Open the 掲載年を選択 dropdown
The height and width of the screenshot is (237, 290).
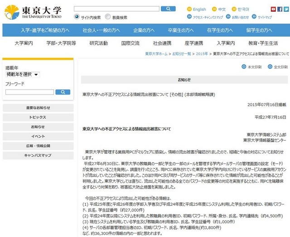point(23,74)
